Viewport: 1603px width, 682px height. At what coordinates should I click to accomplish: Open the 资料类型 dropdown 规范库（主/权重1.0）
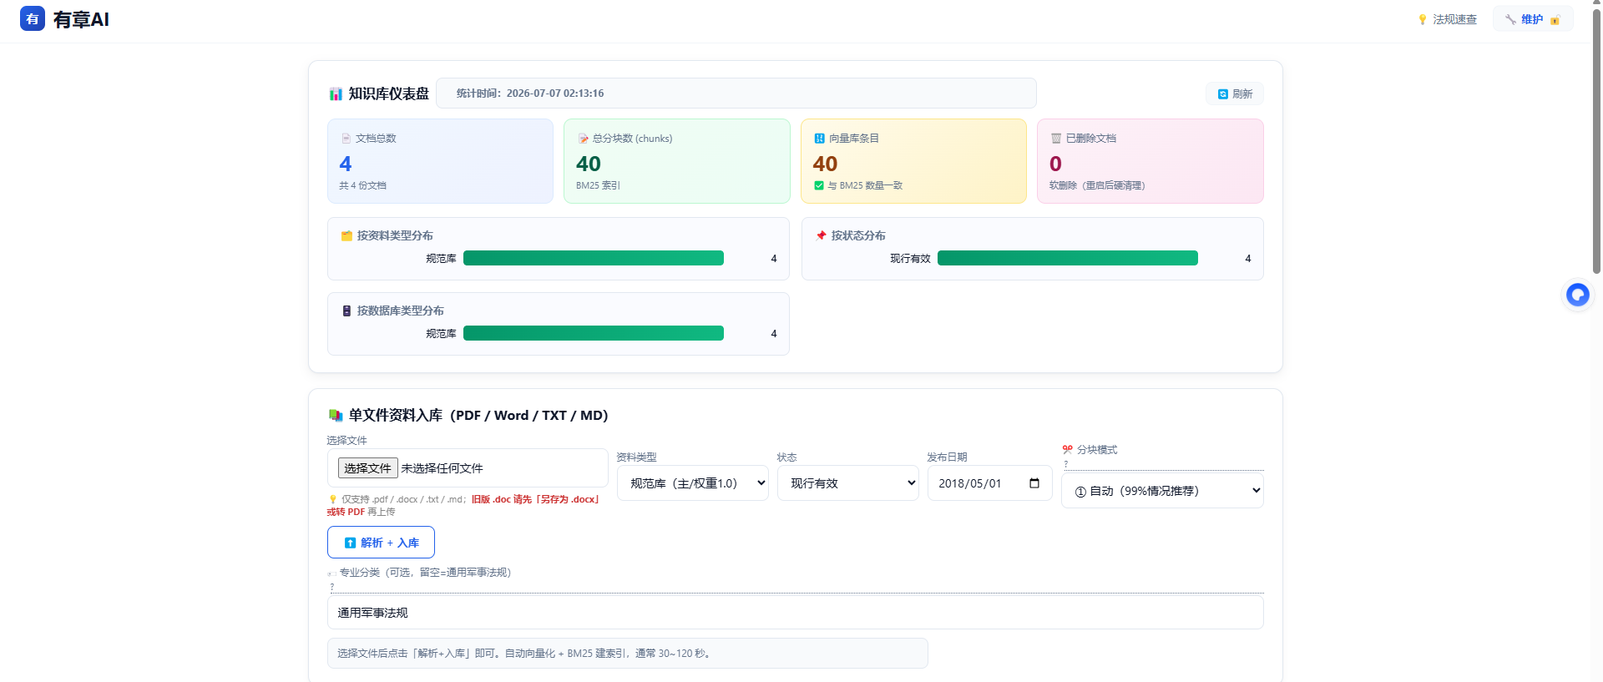click(693, 483)
